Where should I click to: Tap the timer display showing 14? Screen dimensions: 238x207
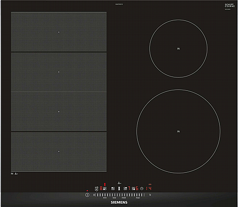pyautogui.click(x=149, y=188)
